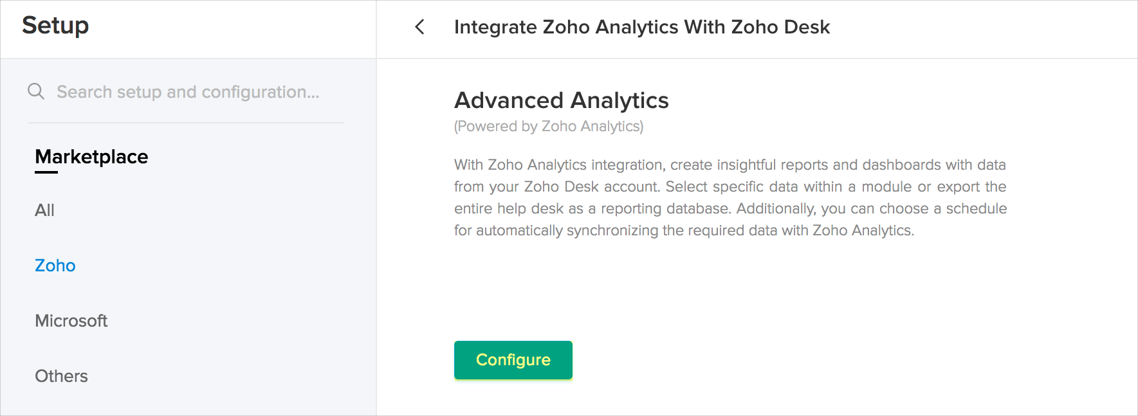Click the Integrate Zoho Analytics With Zoho Desk title
Screen dimensions: 1138x416
641,27
